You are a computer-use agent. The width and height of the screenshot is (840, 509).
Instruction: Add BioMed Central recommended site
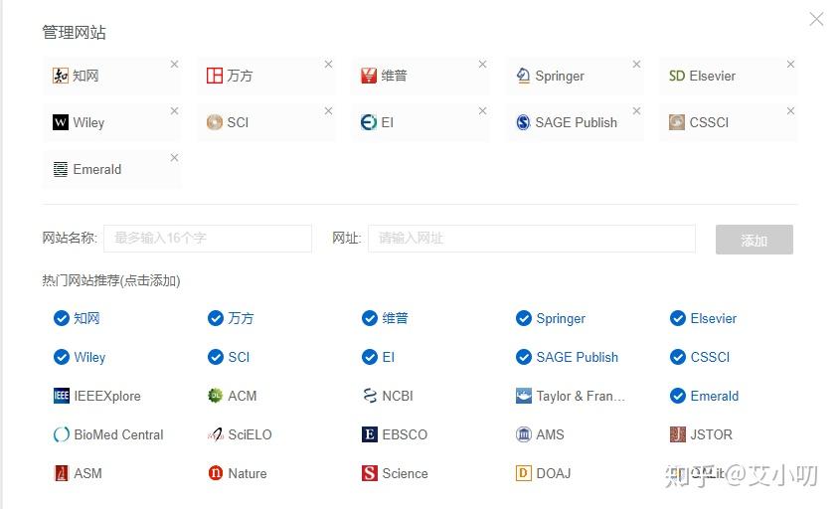(108, 434)
